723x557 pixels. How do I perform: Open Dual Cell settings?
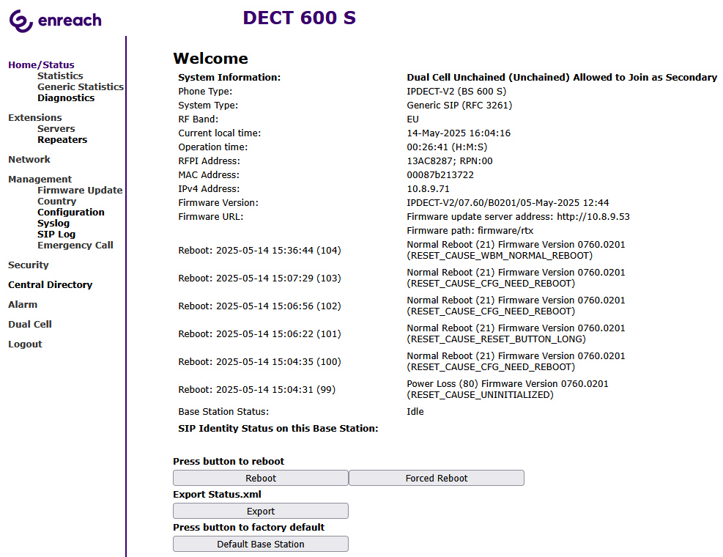coord(30,325)
